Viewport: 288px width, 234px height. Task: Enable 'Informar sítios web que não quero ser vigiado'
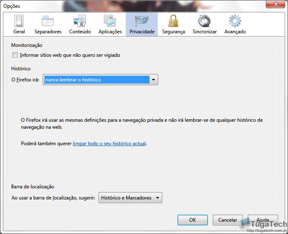coord(15,55)
